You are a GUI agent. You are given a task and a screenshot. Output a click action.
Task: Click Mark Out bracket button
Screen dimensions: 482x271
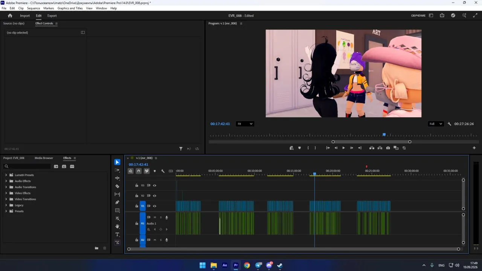pyautogui.click(x=316, y=148)
